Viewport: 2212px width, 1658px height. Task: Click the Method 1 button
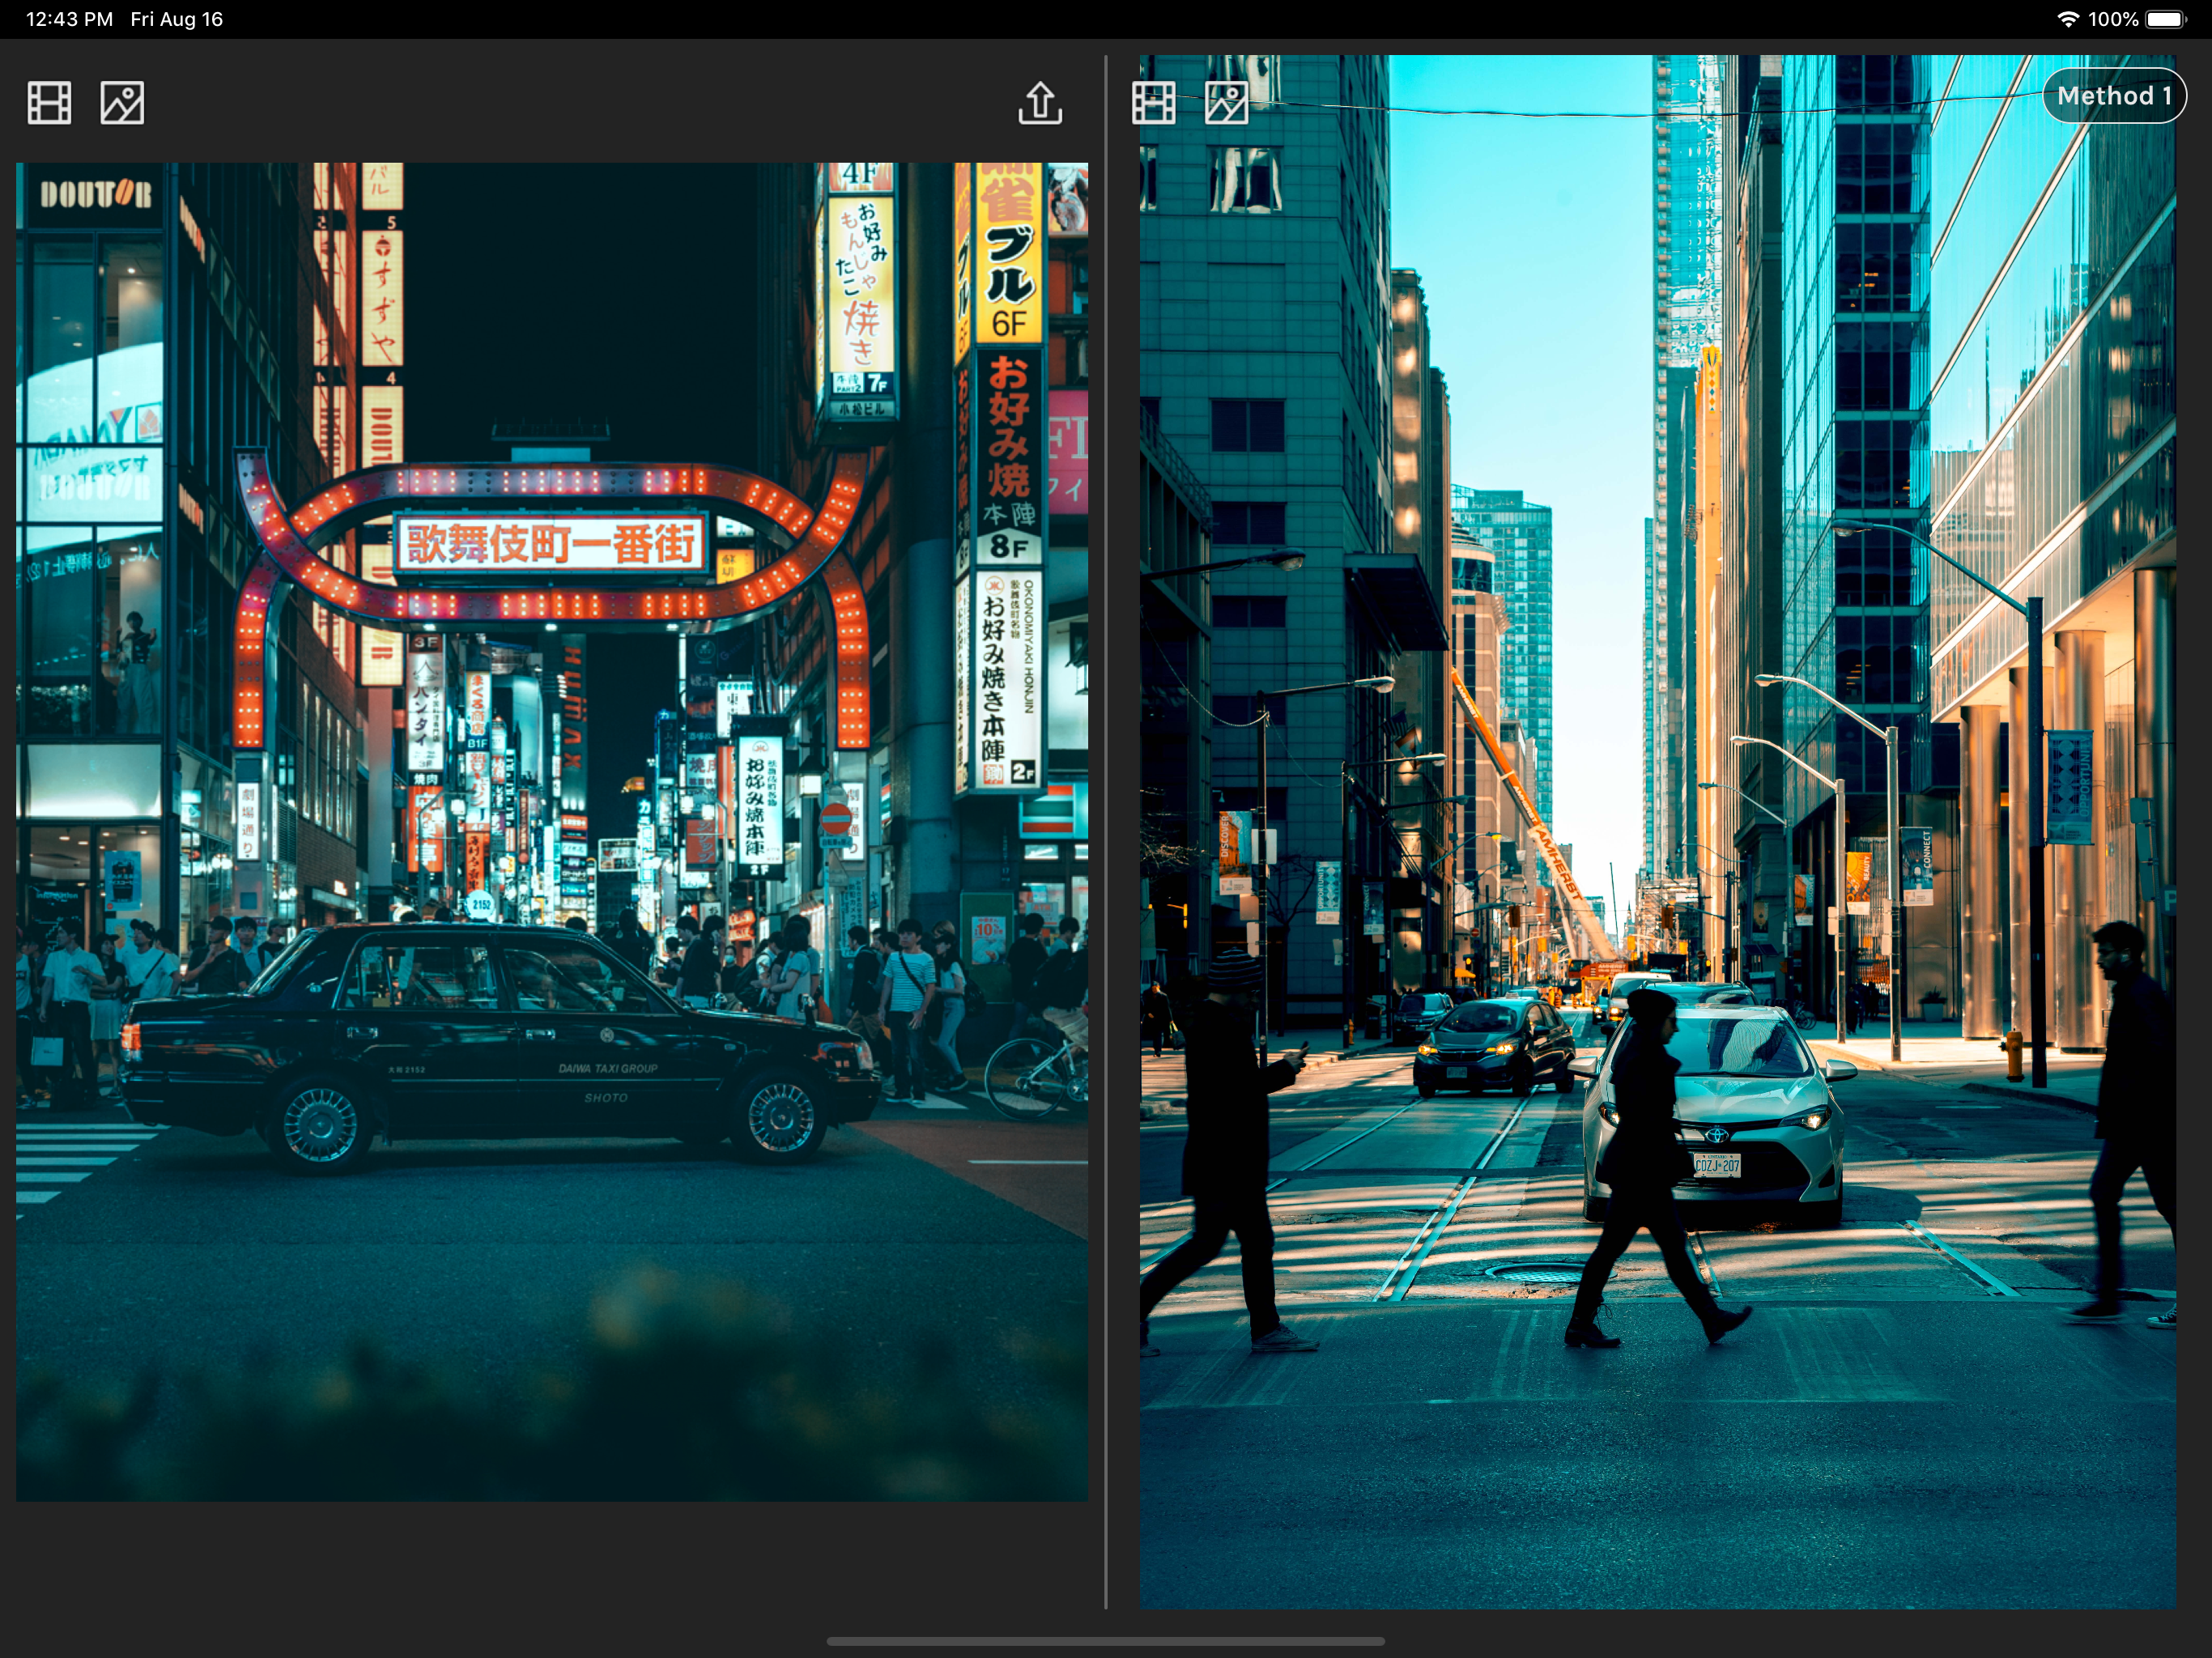click(x=2113, y=96)
